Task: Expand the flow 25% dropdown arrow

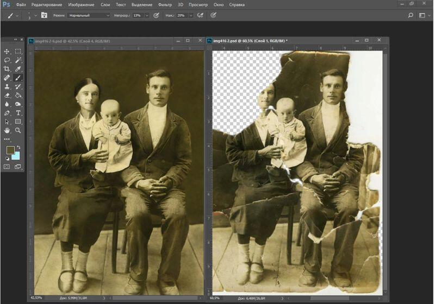Action: 191,16
